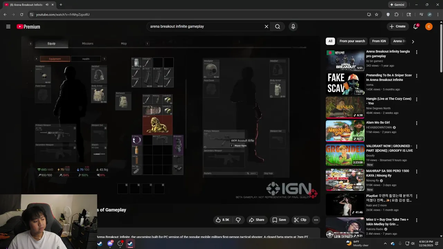This screenshot has height=249, width=443.
Task: Open Valorant Grounded stream thumbnail
Action: point(345,155)
